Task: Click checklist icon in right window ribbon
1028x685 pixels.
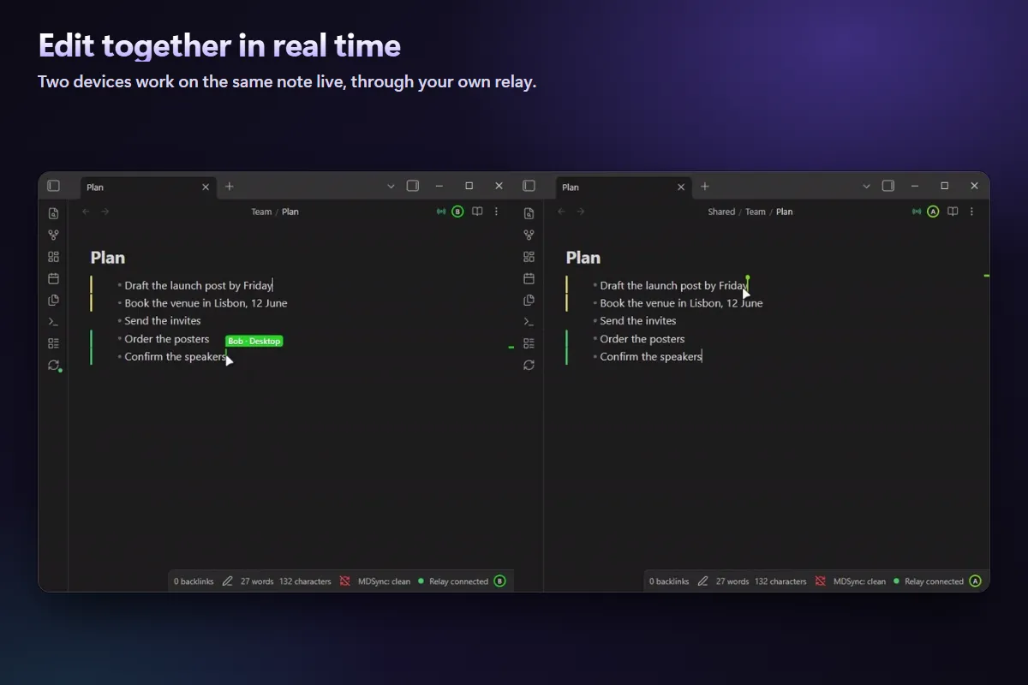Action: 529,343
